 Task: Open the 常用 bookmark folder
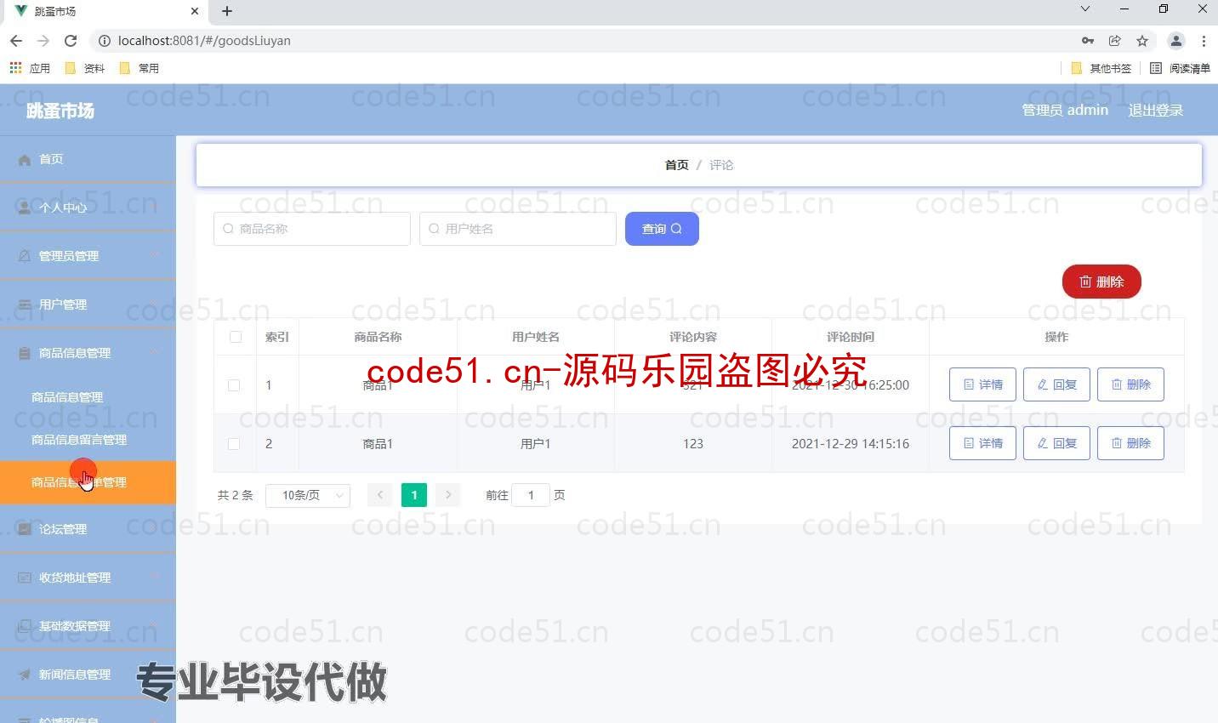139,68
